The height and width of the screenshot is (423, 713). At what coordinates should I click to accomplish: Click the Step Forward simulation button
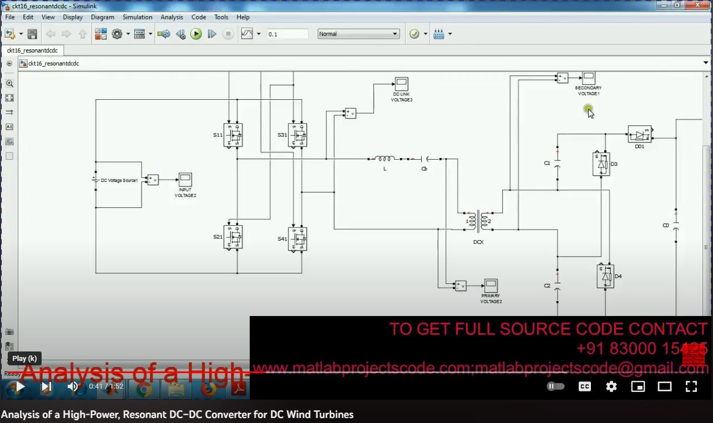(211, 34)
